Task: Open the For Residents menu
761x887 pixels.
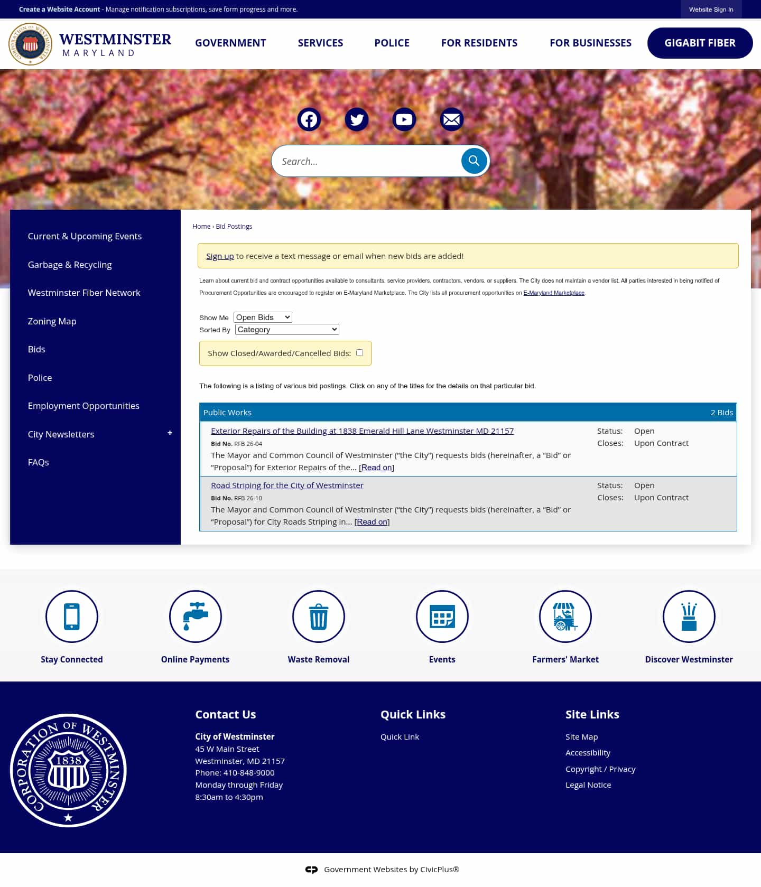Action: (479, 43)
